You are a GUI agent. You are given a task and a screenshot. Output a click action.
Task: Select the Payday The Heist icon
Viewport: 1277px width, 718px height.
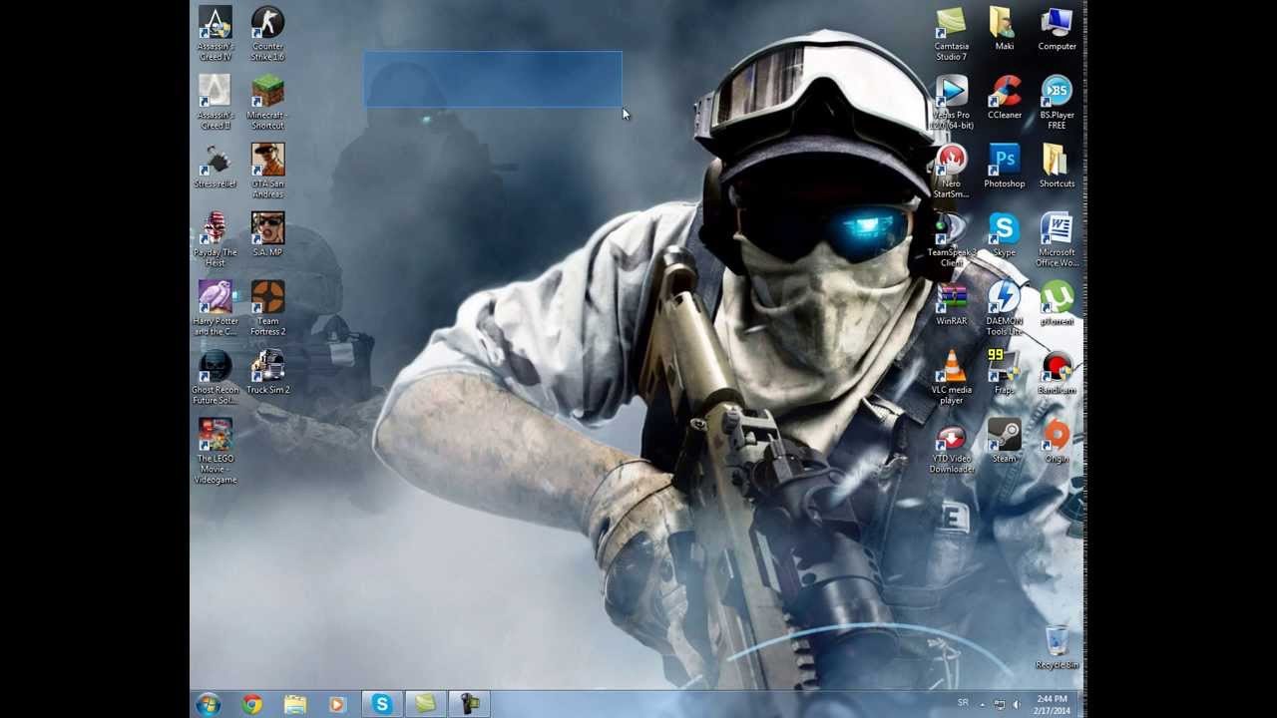tap(215, 240)
